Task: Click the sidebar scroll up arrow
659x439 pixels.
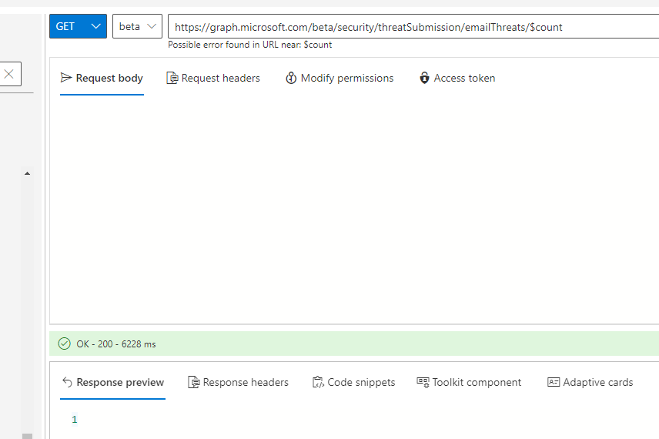Action: (x=27, y=173)
